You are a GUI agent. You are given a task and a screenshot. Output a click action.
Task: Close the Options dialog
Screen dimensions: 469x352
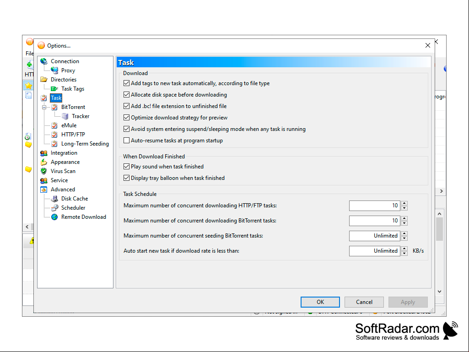[428, 45]
